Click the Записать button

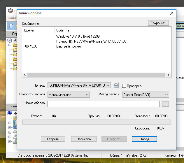click(84, 139)
